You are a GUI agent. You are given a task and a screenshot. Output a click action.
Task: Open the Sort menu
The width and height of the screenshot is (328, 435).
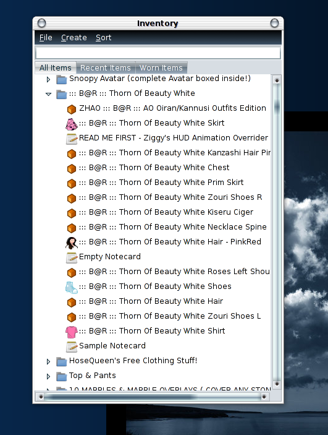[104, 38]
